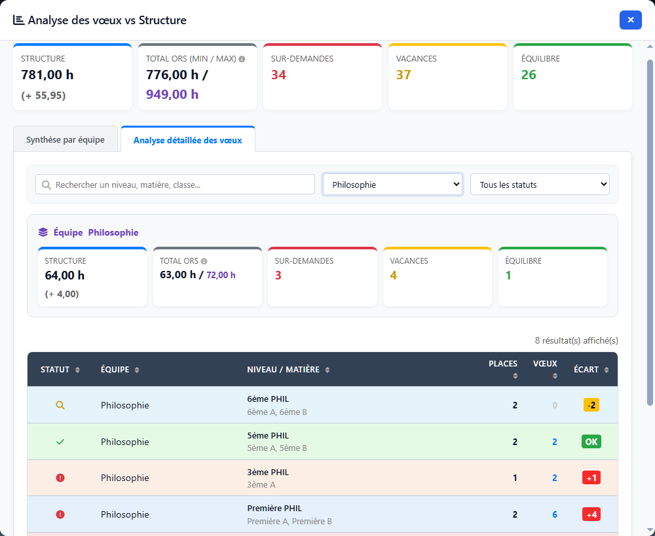
Task: Click the layers icon next to Équipe Philosophie
Action: pyautogui.click(x=43, y=232)
